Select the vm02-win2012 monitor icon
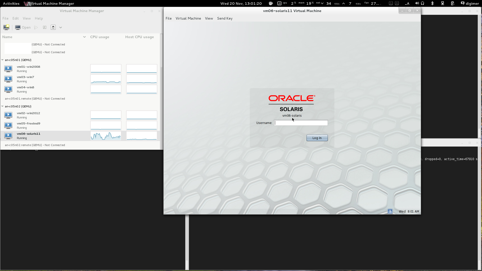 click(x=8, y=115)
